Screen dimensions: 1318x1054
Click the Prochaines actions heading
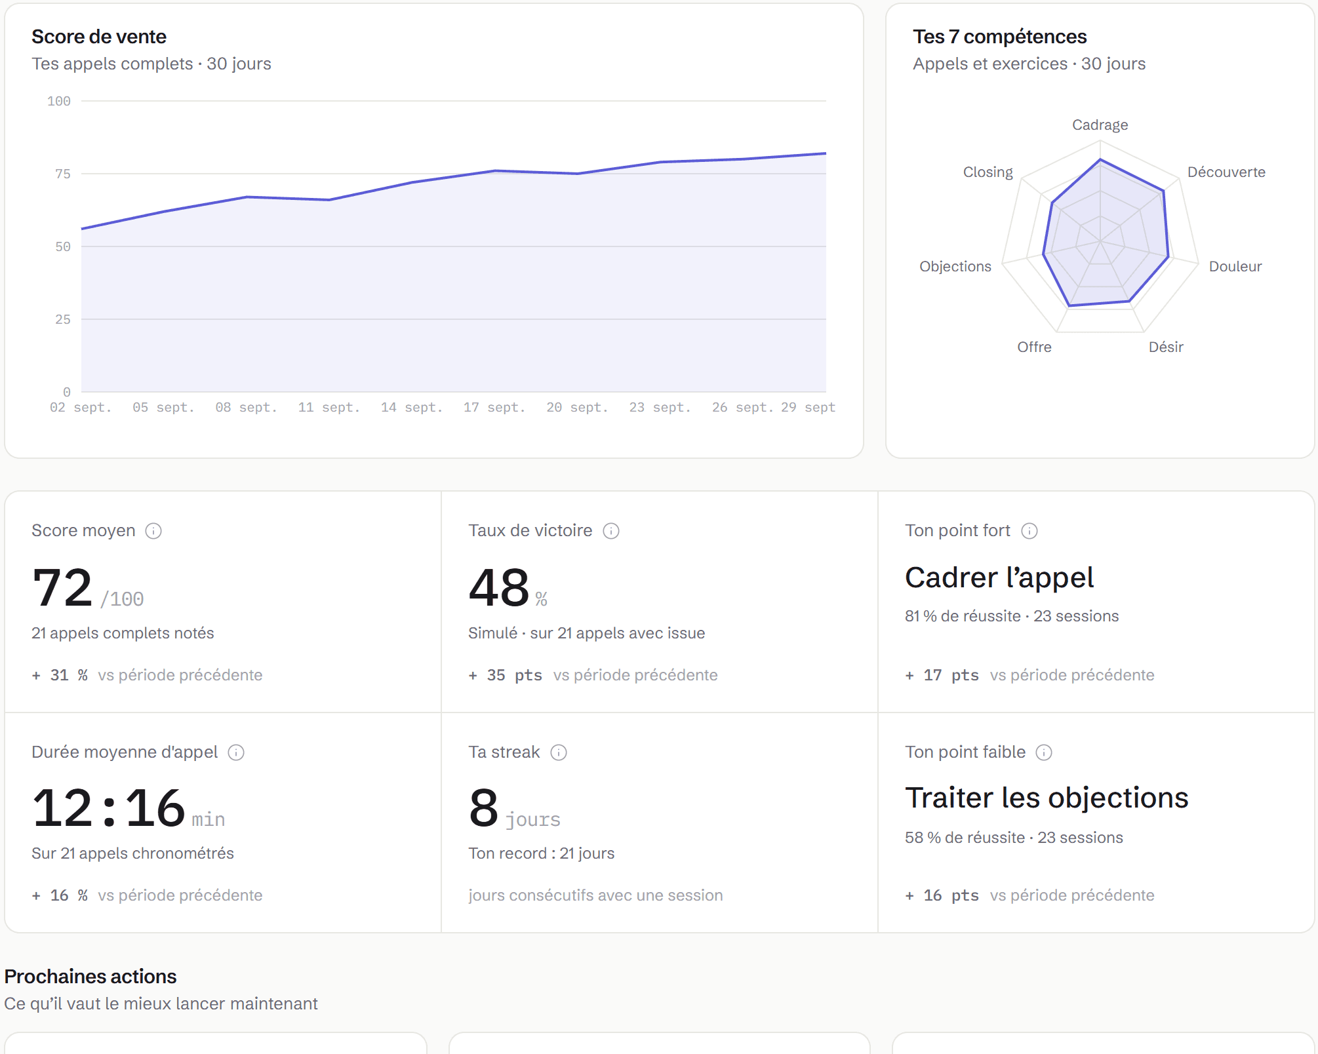pyautogui.click(x=90, y=977)
